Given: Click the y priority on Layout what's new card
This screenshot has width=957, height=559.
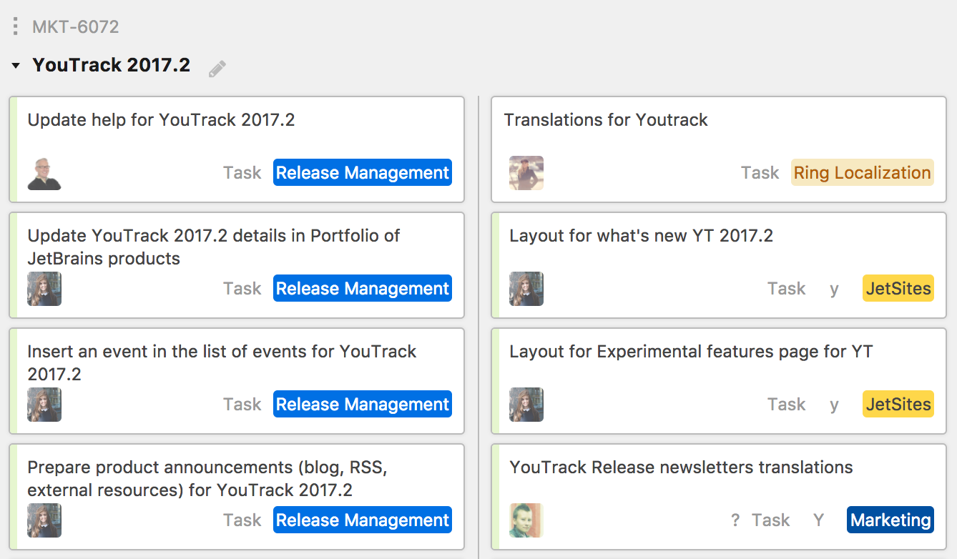Looking at the screenshot, I should coord(834,289).
